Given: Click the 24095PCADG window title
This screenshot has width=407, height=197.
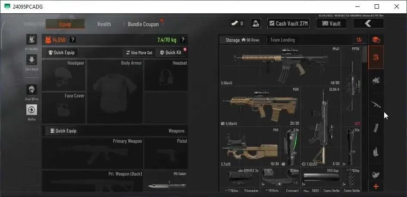Looking at the screenshot, I should pos(28,7).
